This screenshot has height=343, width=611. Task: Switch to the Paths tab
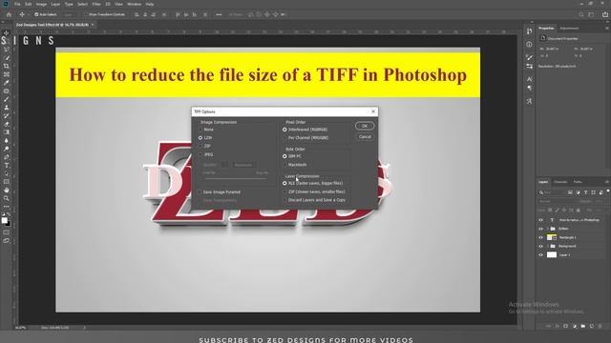(x=578, y=182)
